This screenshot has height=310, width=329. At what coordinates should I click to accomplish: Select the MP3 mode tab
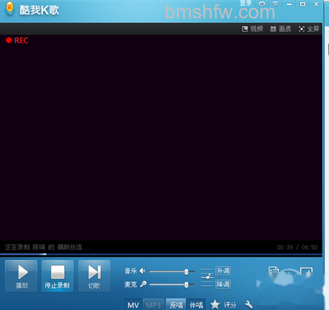click(153, 305)
